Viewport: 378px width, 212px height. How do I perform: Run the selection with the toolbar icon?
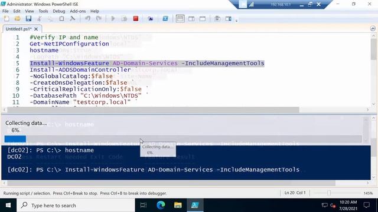pos(124,18)
